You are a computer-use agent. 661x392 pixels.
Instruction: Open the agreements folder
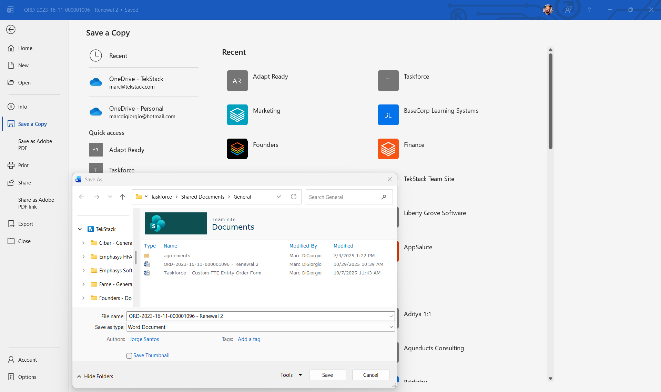pyautogui.click(x=177, y=256)
